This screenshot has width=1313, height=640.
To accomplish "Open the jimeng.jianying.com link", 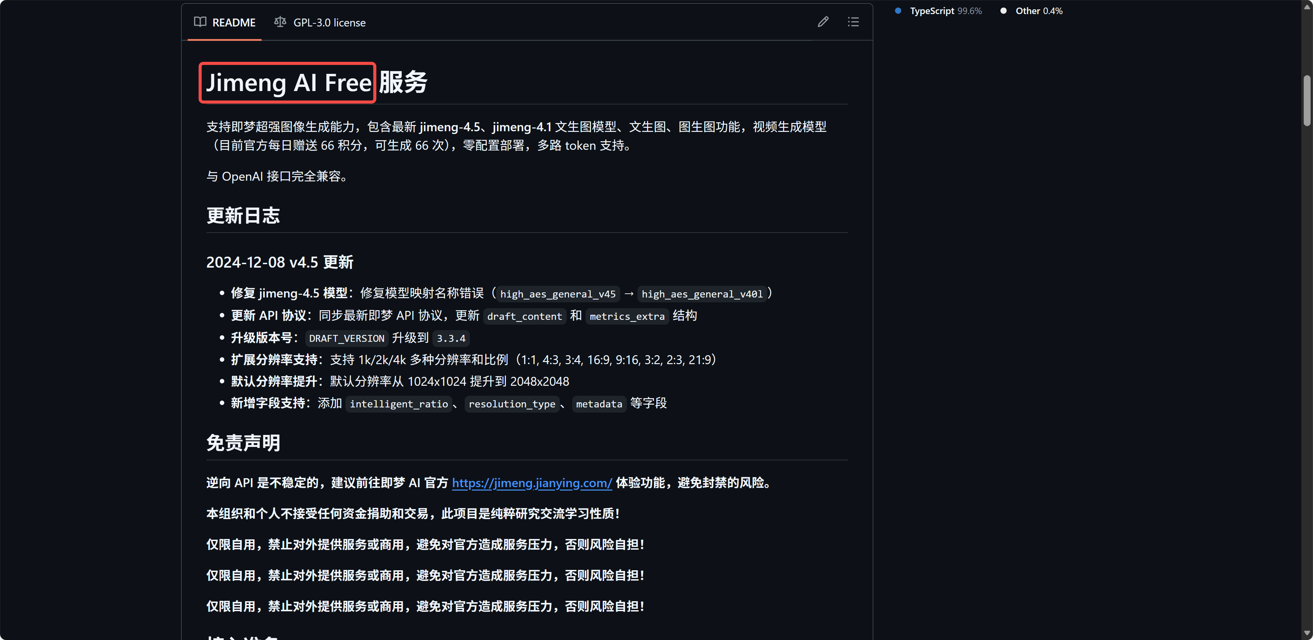I will coord(532,482).
